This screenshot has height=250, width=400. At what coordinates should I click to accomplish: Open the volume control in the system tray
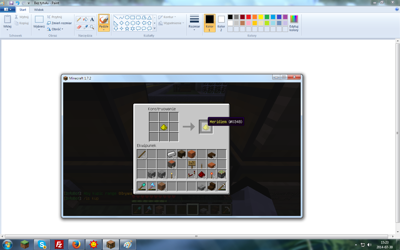[x=369, y=245]
